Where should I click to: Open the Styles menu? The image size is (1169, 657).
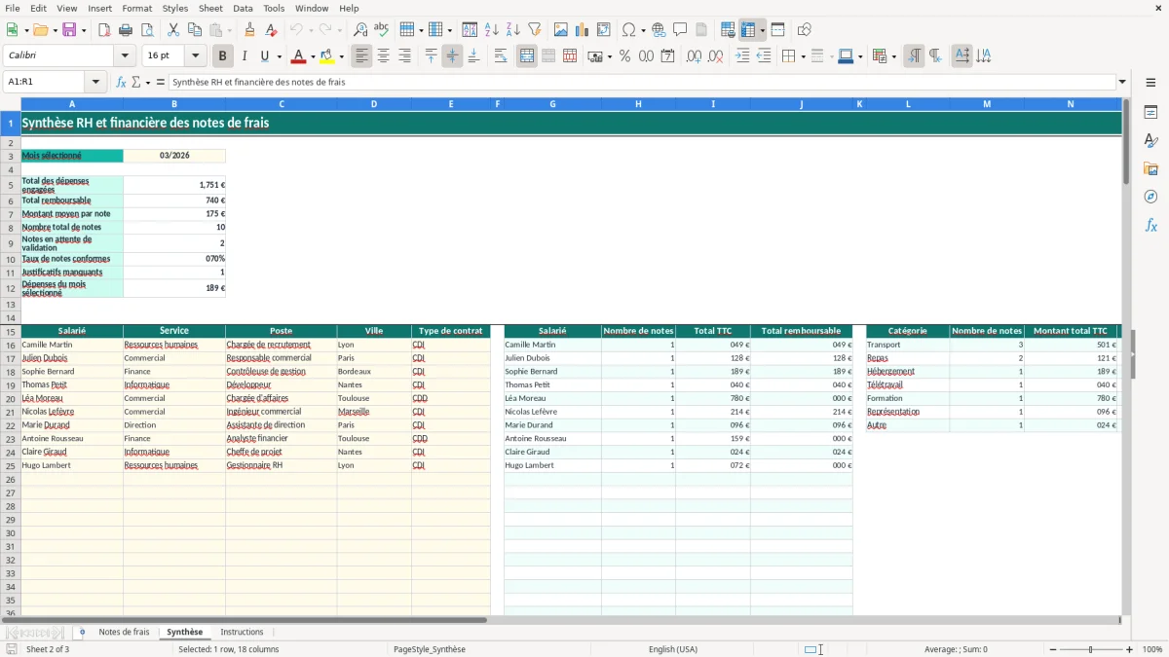(175, 8)
